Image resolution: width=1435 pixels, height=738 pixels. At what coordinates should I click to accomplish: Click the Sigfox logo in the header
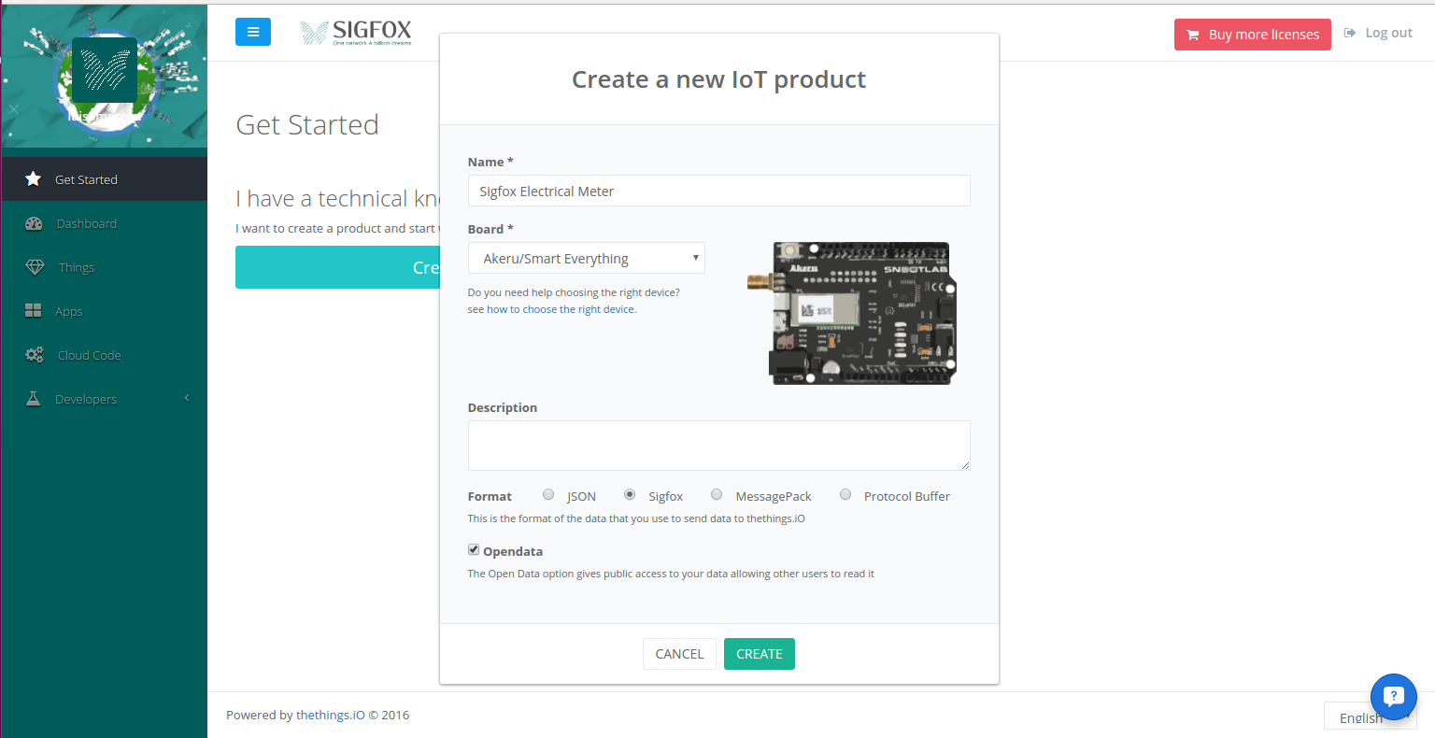(356, 33)
